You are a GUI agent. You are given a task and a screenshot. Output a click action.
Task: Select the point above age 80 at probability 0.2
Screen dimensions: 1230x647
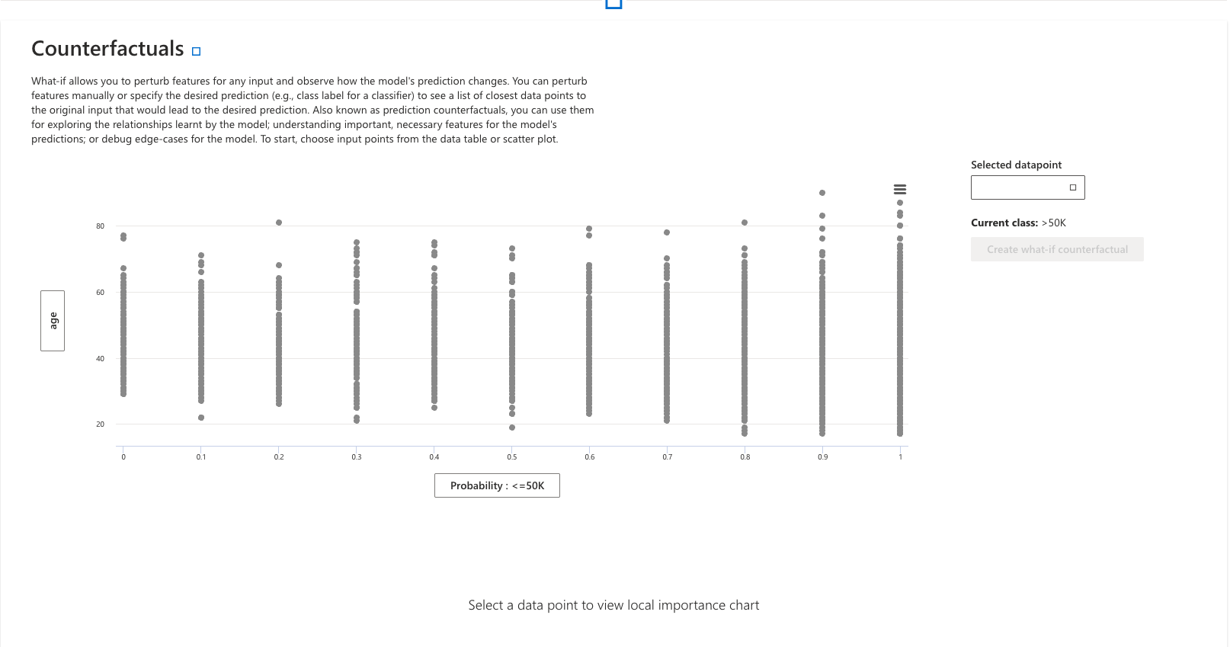pyautogui.click(x=279, y=223)
